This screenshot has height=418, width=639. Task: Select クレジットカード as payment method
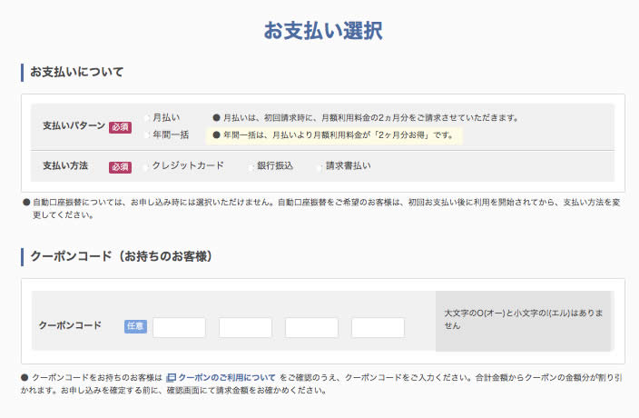click(x=147, y=166)
